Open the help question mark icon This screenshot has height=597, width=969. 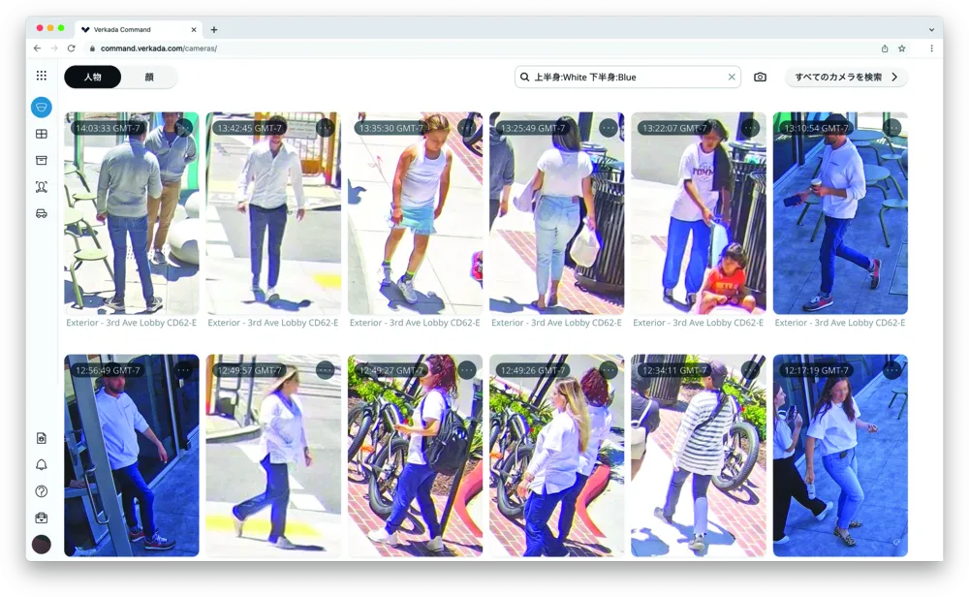41,491
